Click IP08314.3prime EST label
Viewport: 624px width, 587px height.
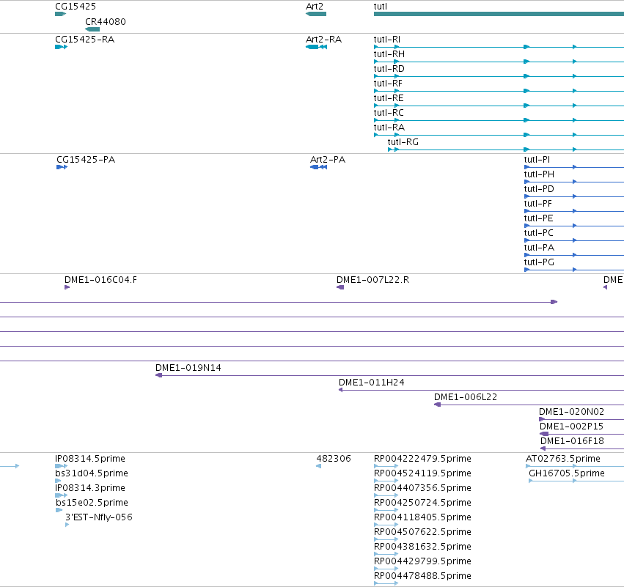90,489
